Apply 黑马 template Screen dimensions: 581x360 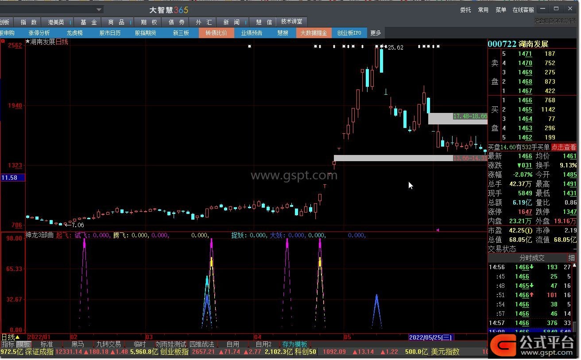point(77,344)
